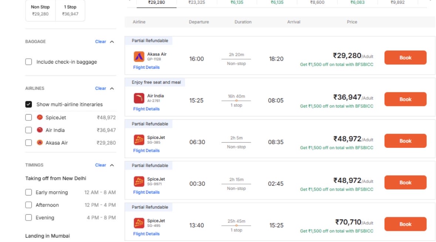Collapse the Timings filter section
Image resolution: width=436 pixels, height=242 pixels.
[112, 165]
